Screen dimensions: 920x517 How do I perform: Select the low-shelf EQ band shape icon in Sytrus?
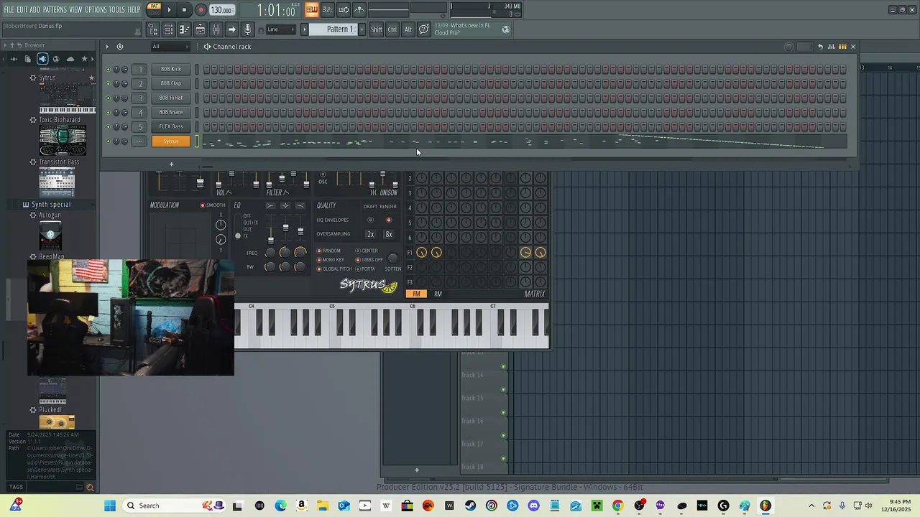[270, 205]
